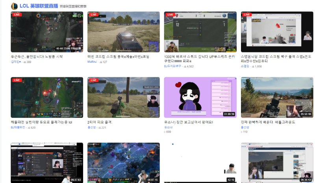Open the live LoL thumbnail with 620 viewers
The height and width of the screenshot is (183, 315).
pyautogui.click(x=47, y=97)
